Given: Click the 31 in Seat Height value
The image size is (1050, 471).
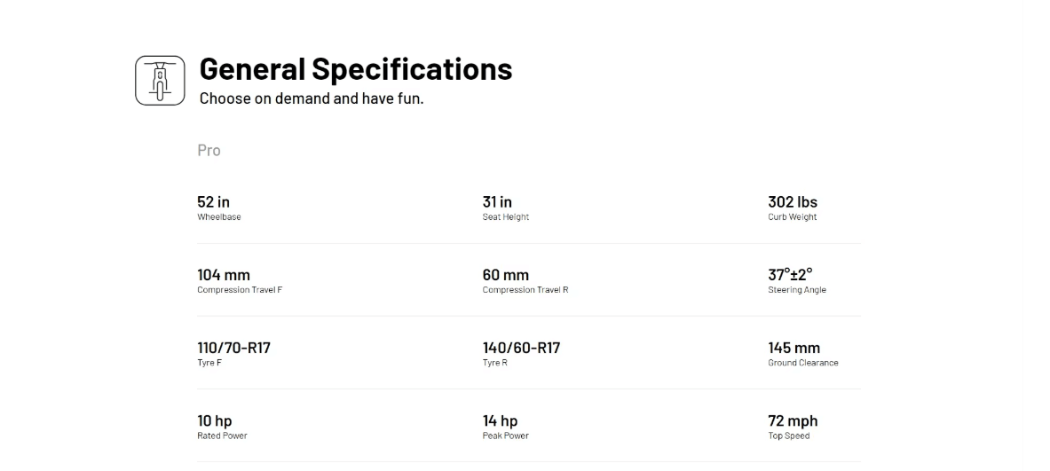Looking at the screenshot, I should tap(497, 202).
